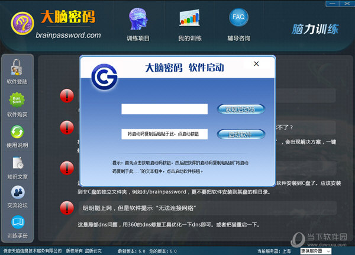Click the top red exclamation icon

click(x=67, y=95)
